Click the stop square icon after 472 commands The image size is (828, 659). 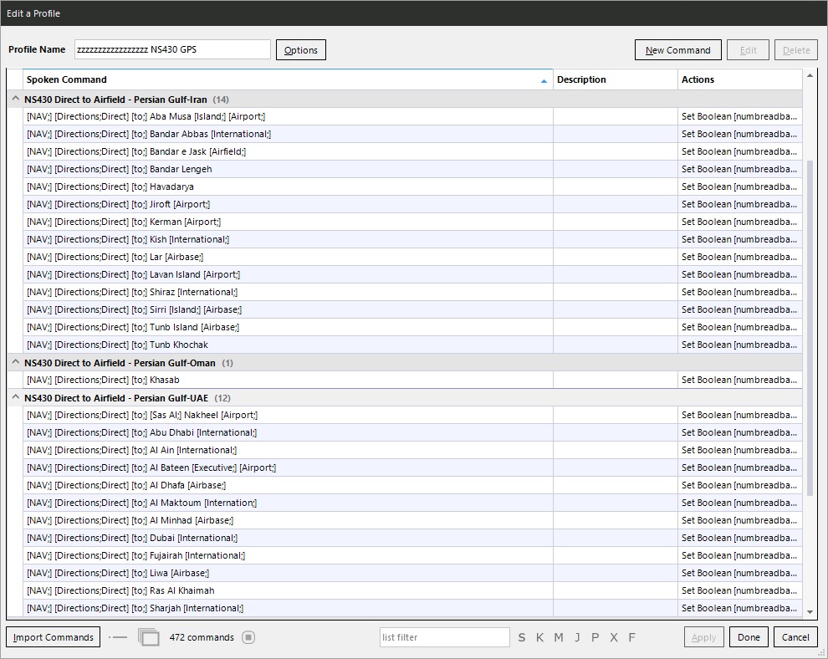click(248, 637)
